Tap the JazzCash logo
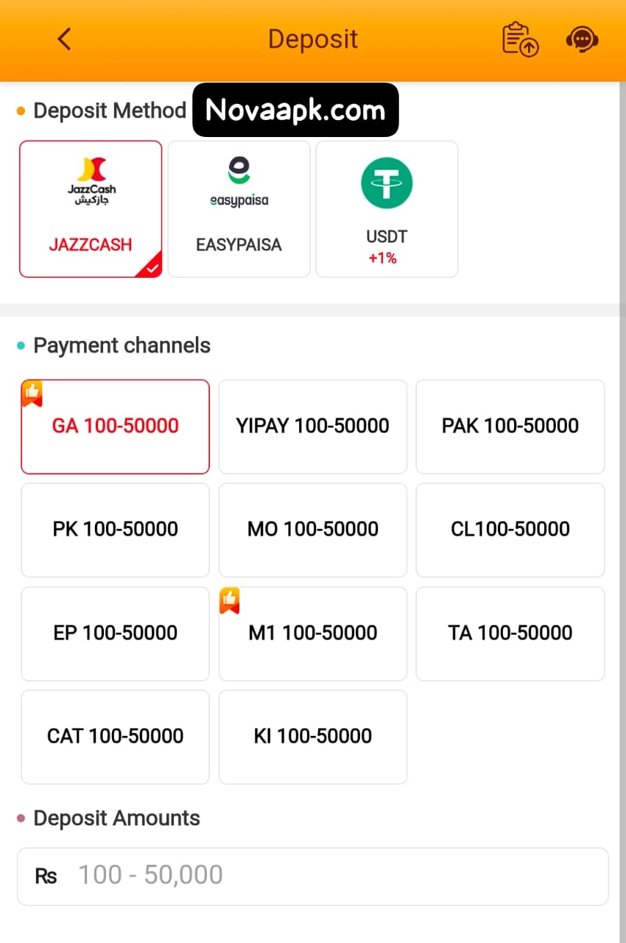This screenshot has width=626, height=943. [x=91, y=180]
